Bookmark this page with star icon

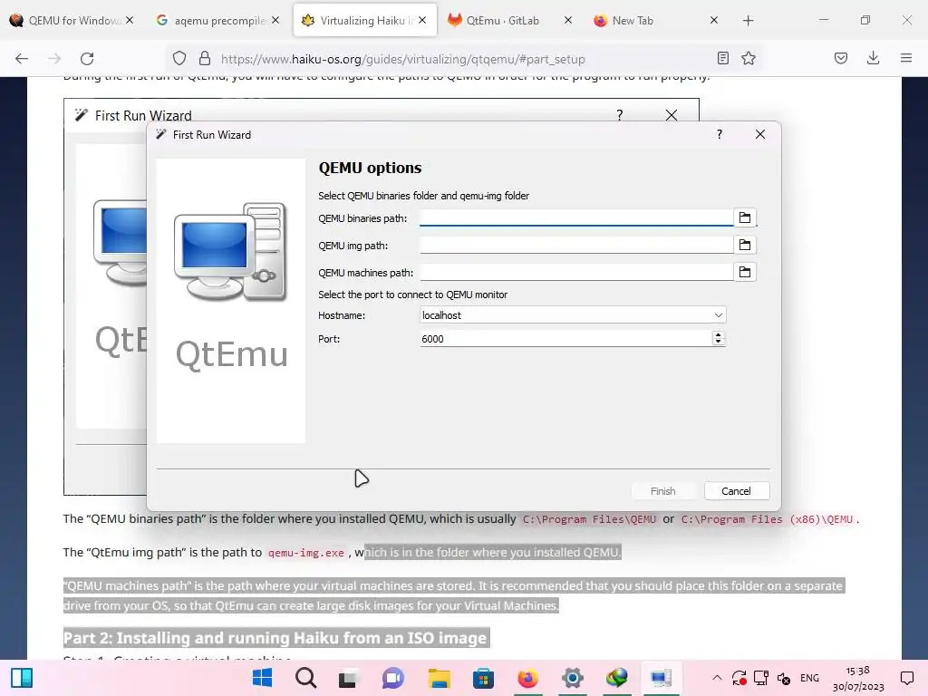click(749, 58)
